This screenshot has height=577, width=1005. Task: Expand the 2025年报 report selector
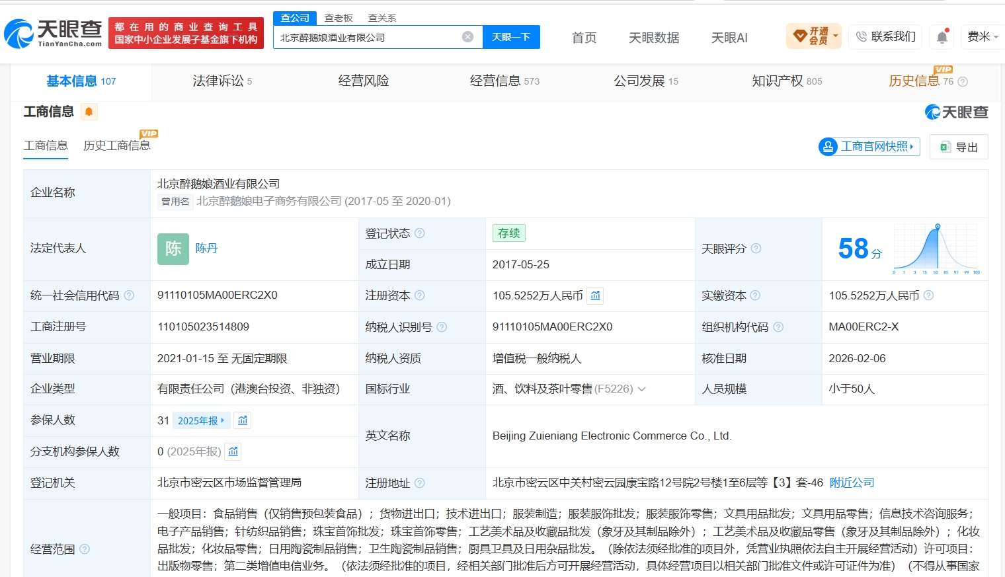(201, 420)
